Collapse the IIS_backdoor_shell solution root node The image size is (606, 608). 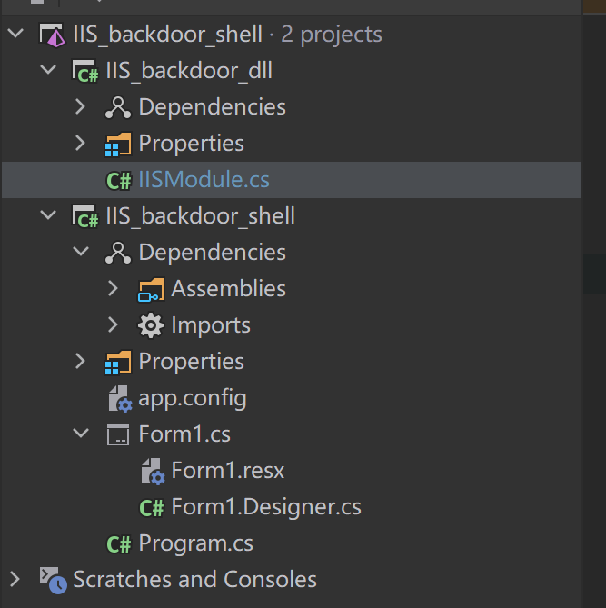[15, 34]
